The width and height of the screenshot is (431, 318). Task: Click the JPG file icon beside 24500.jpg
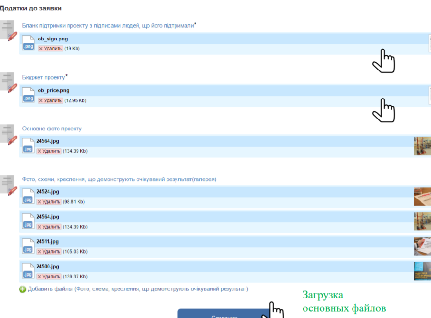pos(28,271)
